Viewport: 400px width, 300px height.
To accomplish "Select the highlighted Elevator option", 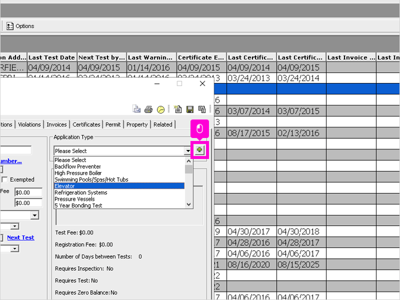I will coord(119,186).
